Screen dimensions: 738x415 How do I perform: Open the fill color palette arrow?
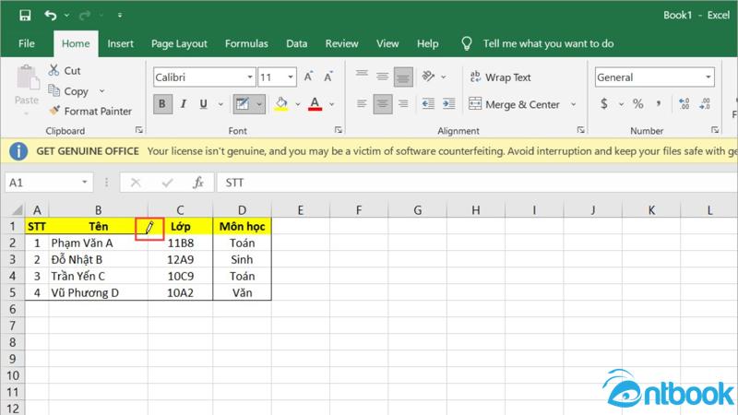(x=297, y=104)
